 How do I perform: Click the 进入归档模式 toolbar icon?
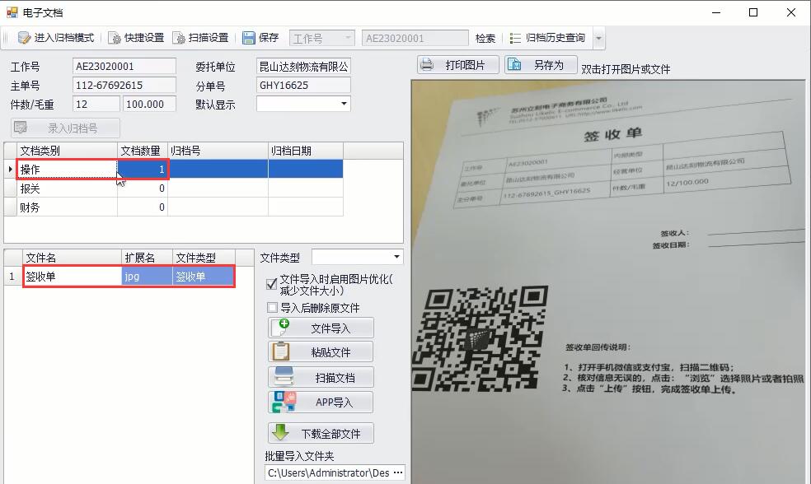point(25,38)
